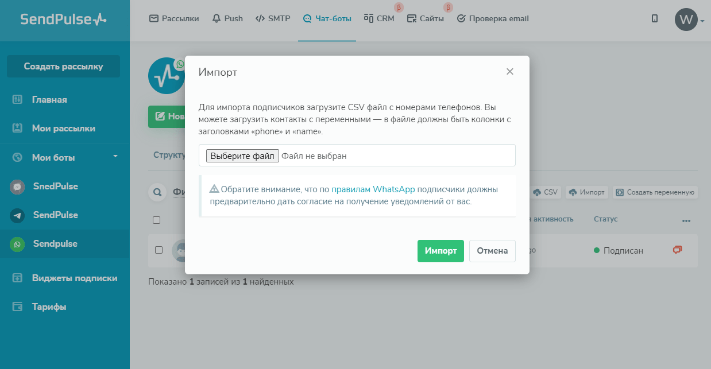This screenshot has width=711, height=369.
Task: Open the red chat icon for subscriber
Action: point(678,250)
